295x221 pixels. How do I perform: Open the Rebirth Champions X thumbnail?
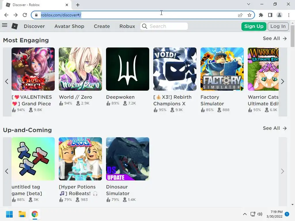(x=175, y=69)
